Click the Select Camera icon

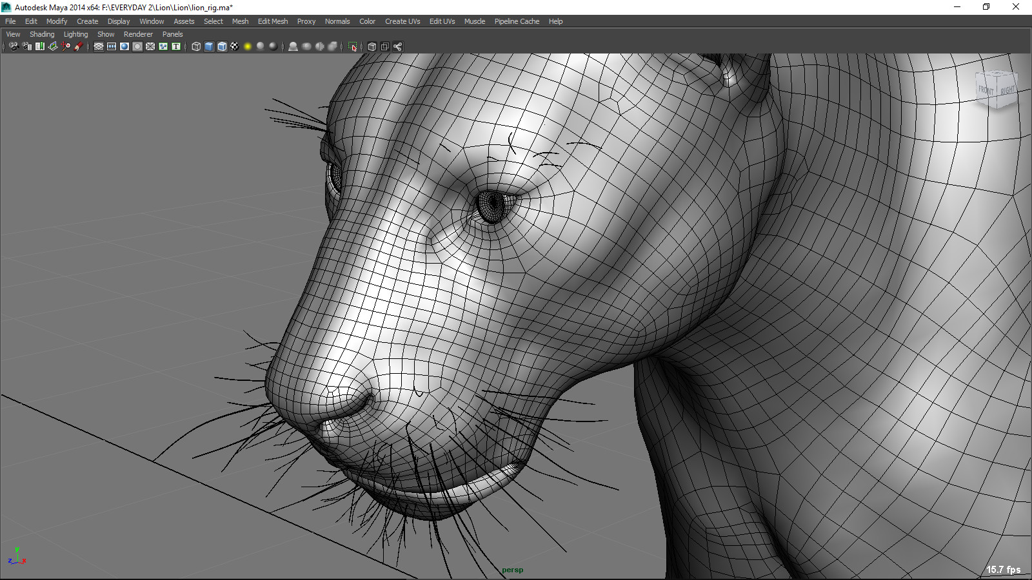coord(14,46)
